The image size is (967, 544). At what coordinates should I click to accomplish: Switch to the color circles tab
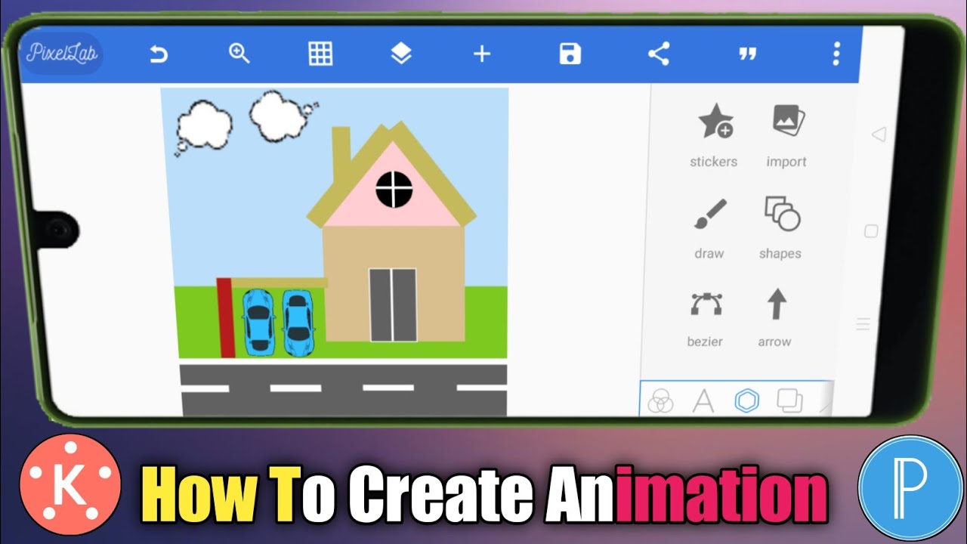coord(660,400)
